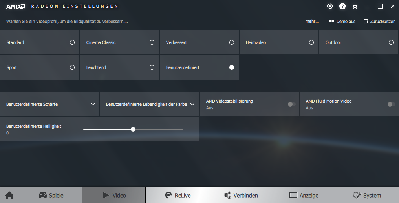The width and height of the screenshot is (399, 203).
Task: Select the Outdoor video profile
Action: click(359, 42)
